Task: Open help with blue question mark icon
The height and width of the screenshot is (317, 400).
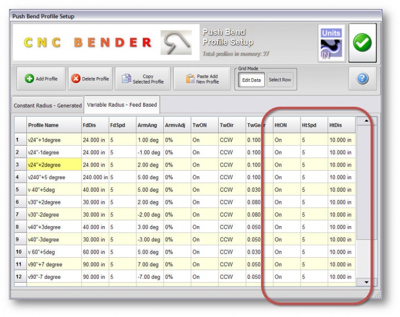Action: 362,79
